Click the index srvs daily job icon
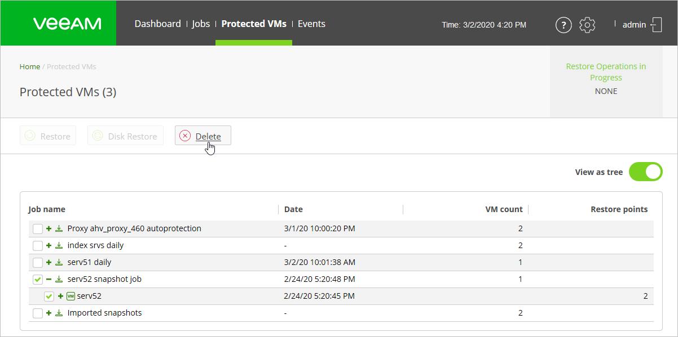Screen dimensions: 678x337 pos(59,245)
